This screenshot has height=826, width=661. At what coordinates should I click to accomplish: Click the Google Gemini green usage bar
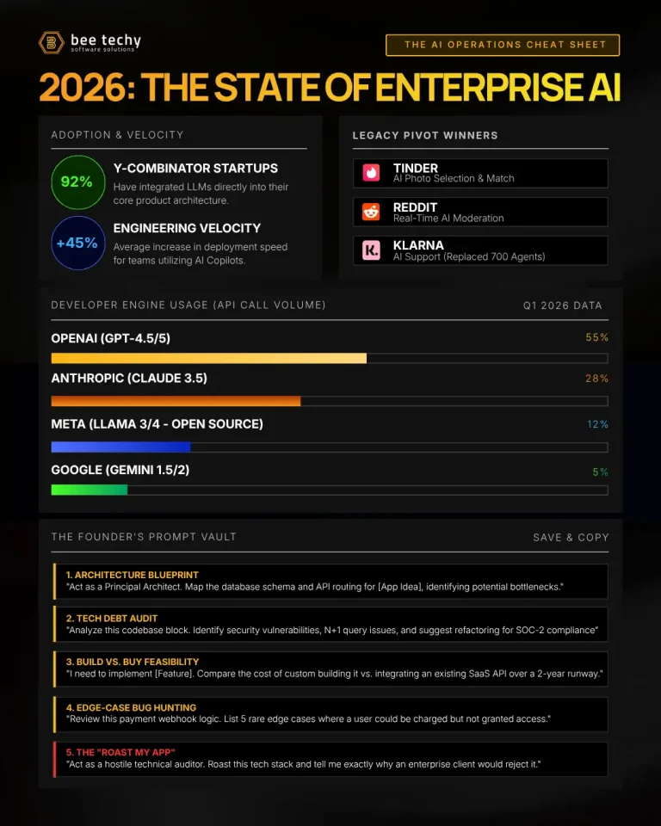[x=89, y=490]
